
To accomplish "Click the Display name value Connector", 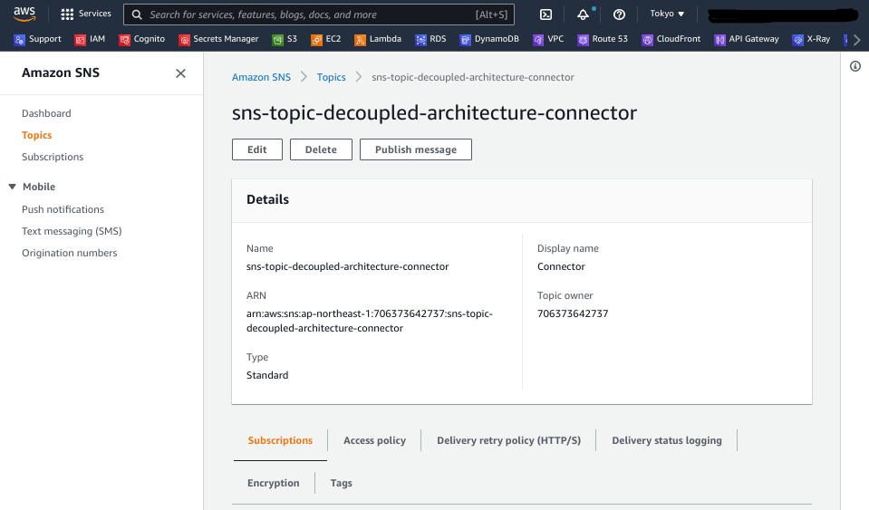I will click(x=561, y=266).
